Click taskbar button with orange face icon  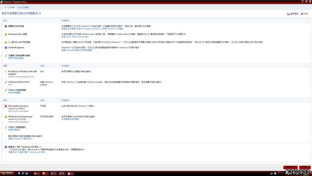point(45,174)
